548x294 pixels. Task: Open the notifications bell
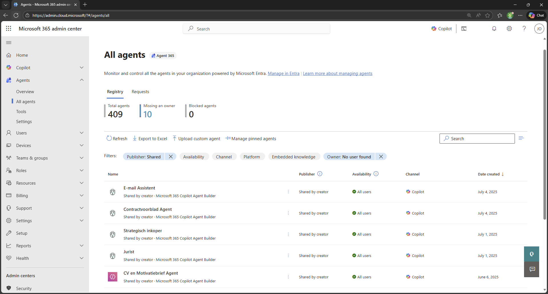494,28
